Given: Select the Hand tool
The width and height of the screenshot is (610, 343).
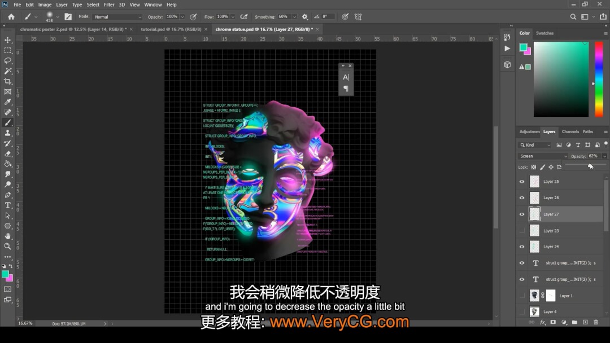Looking at the screenshot, I should [7, 236].
